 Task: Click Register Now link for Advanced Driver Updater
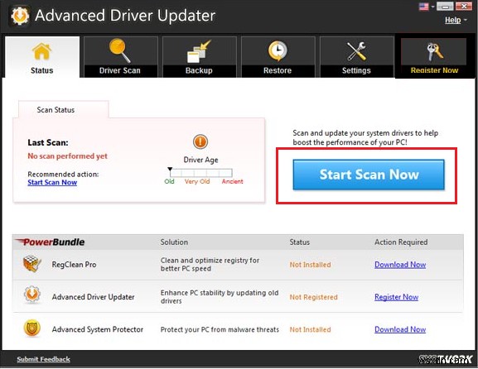tap(396, 297)
